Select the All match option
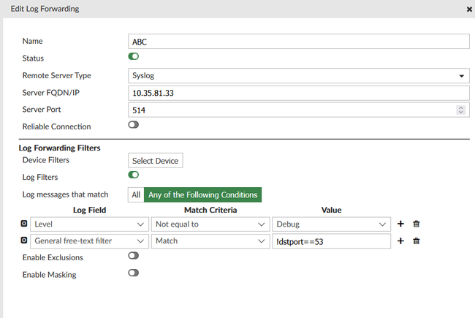The height and width of the screenshot is (318, 475). [136, 194]
